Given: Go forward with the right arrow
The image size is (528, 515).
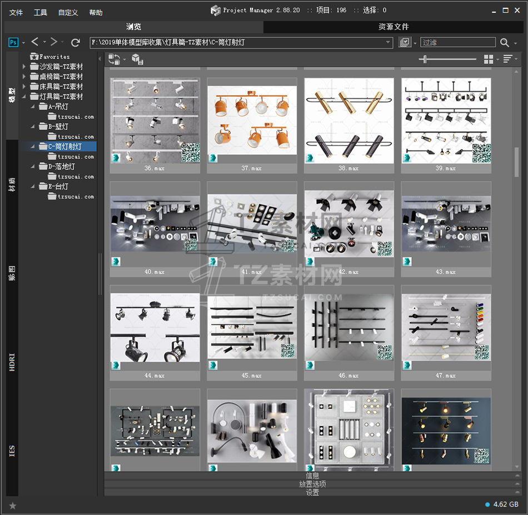Looking at the screenshot, I should [x=54, y=42].
